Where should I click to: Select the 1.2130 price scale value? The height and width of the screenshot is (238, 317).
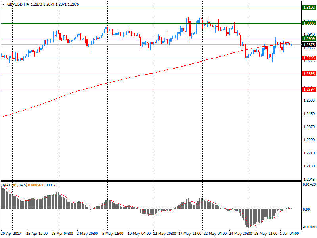click(309, 166)
